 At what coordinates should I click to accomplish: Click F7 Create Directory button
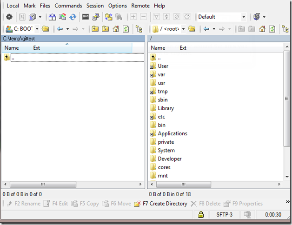(160, 204)
